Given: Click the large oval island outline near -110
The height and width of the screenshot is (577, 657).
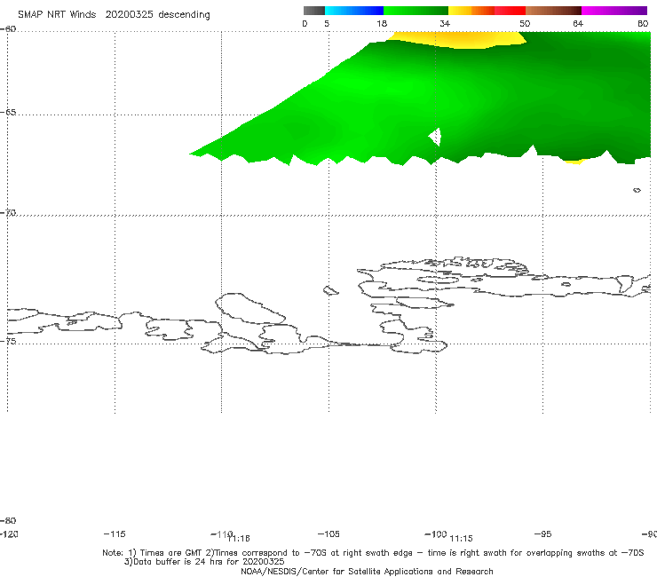Looking at the screenshot, I should [250, 309].
